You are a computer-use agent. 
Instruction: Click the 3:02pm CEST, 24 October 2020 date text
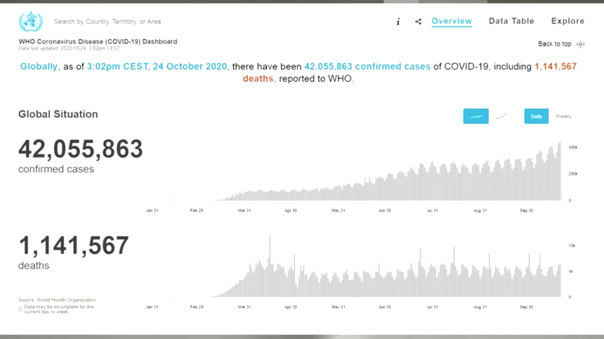[157, 67]
